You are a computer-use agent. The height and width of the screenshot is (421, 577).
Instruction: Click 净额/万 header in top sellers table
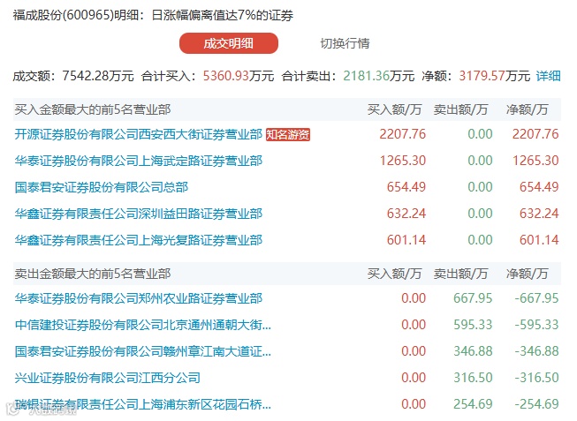[527, 274]
